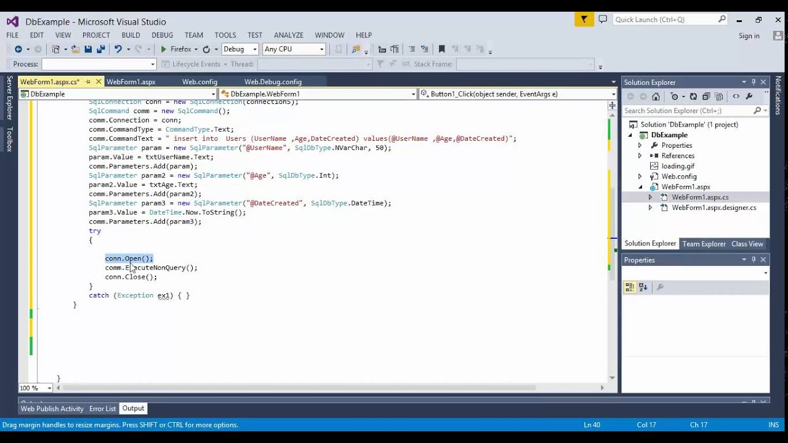Screen dimensions: 788x443
Task: Undo the last edit using Undo icon
Action: coord(118,49)
